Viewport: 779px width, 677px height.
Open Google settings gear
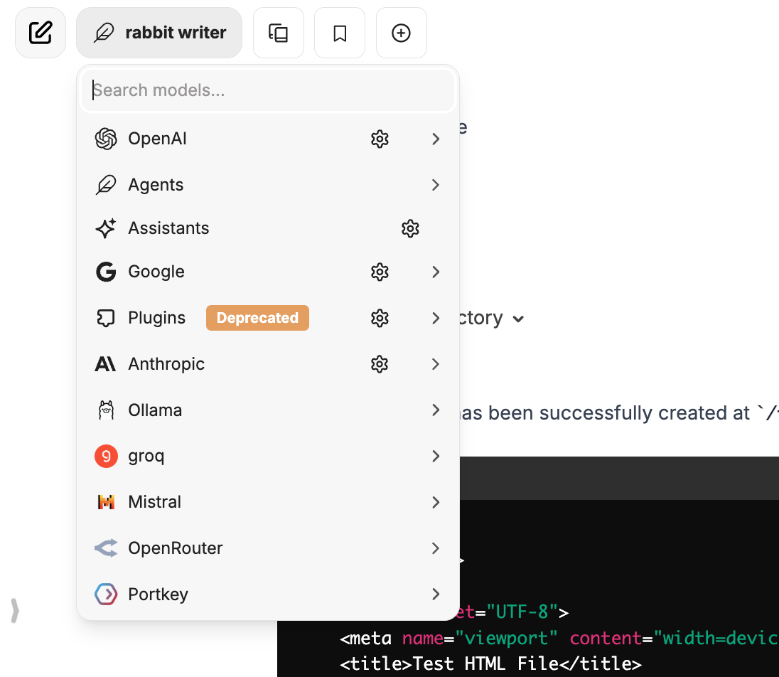pyautogui.click(x=380, y=272)
